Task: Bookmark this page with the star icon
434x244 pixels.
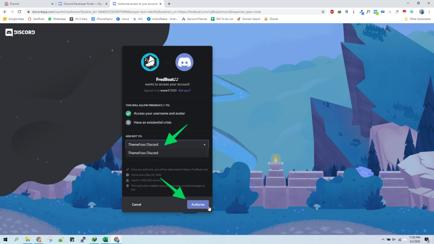Action: coord(323,12)
